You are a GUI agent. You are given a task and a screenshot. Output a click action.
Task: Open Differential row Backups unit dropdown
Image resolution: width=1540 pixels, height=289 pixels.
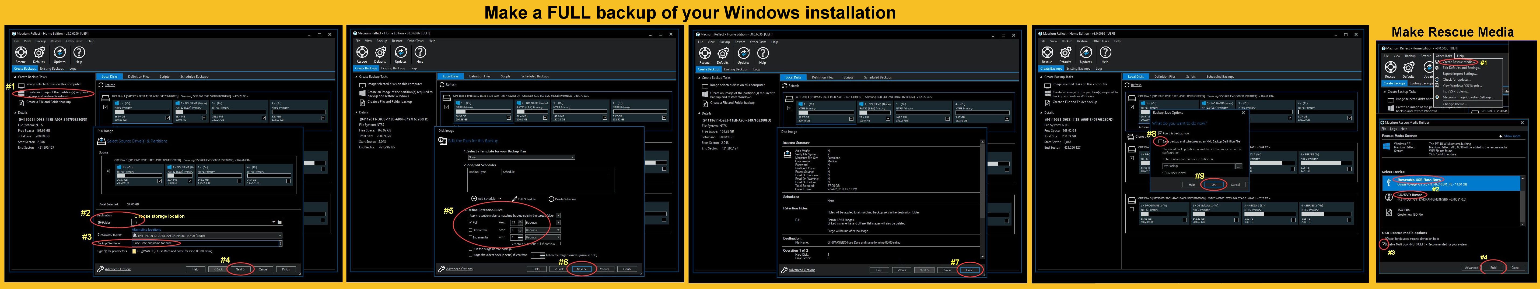pos(543,230)
